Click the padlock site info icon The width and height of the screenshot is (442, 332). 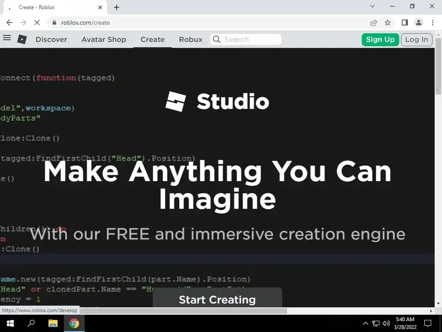(x=55, y=22)
